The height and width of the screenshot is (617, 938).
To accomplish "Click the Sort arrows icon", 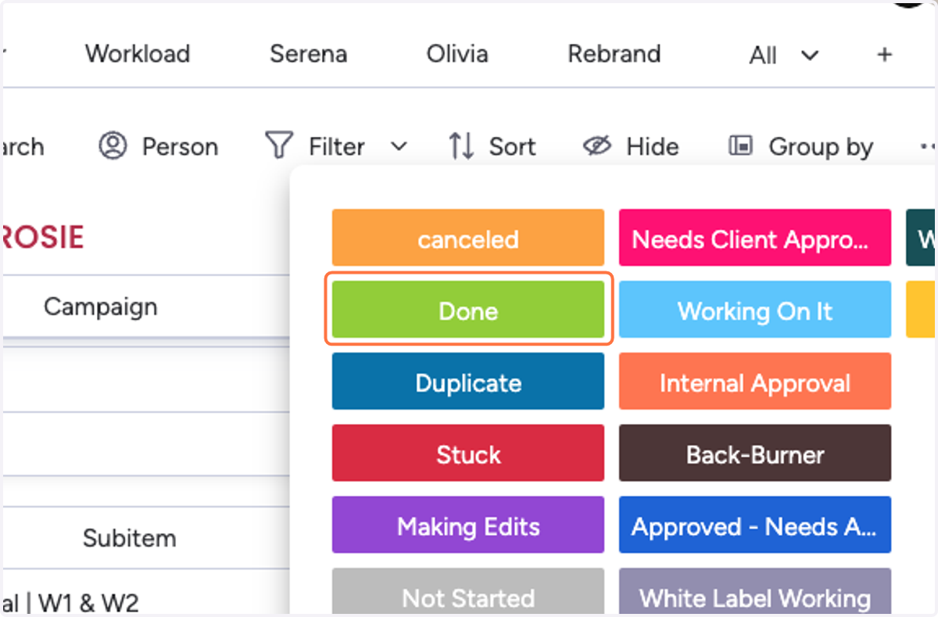I will [x=461, y=146].
